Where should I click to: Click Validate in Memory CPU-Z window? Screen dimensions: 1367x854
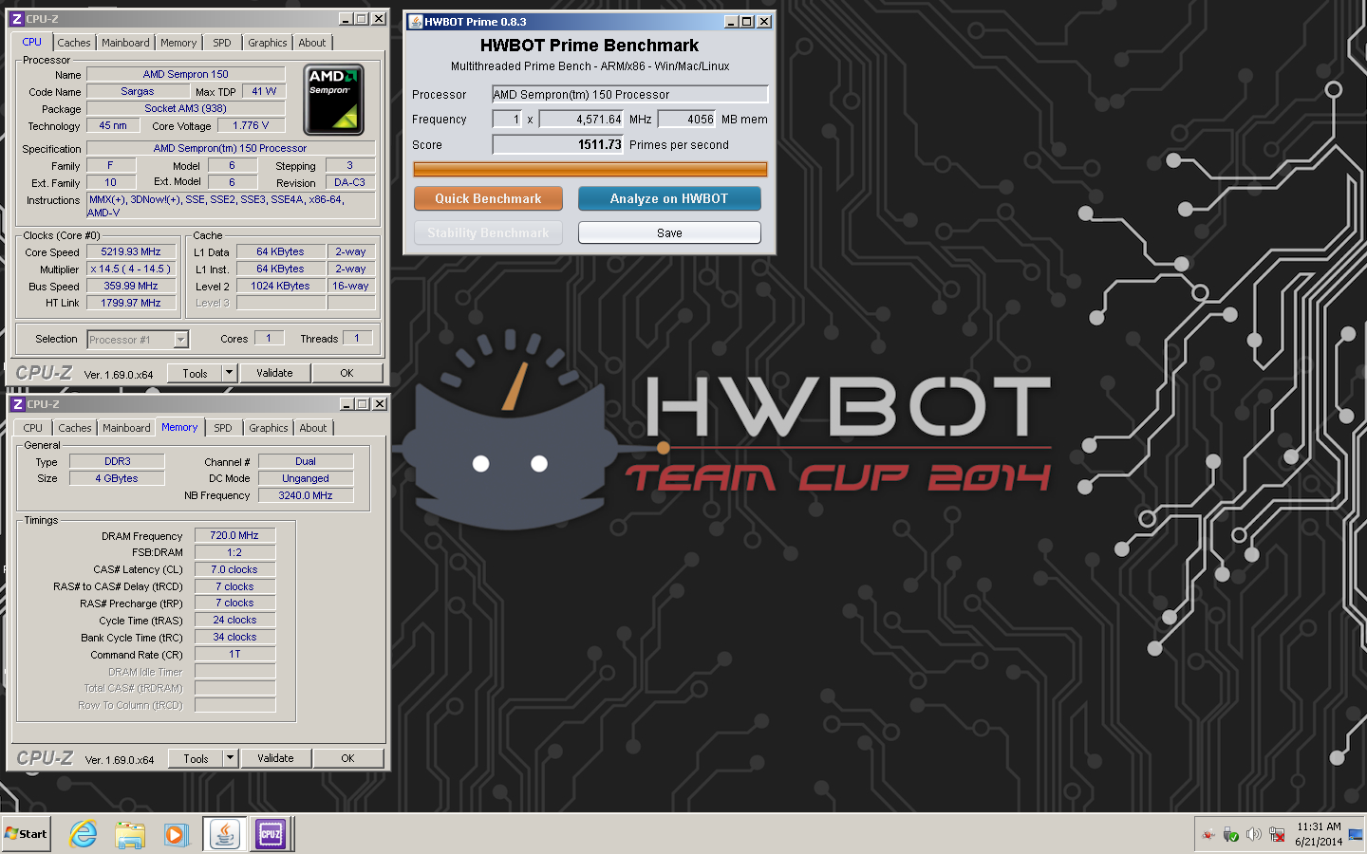coord(275,758)
